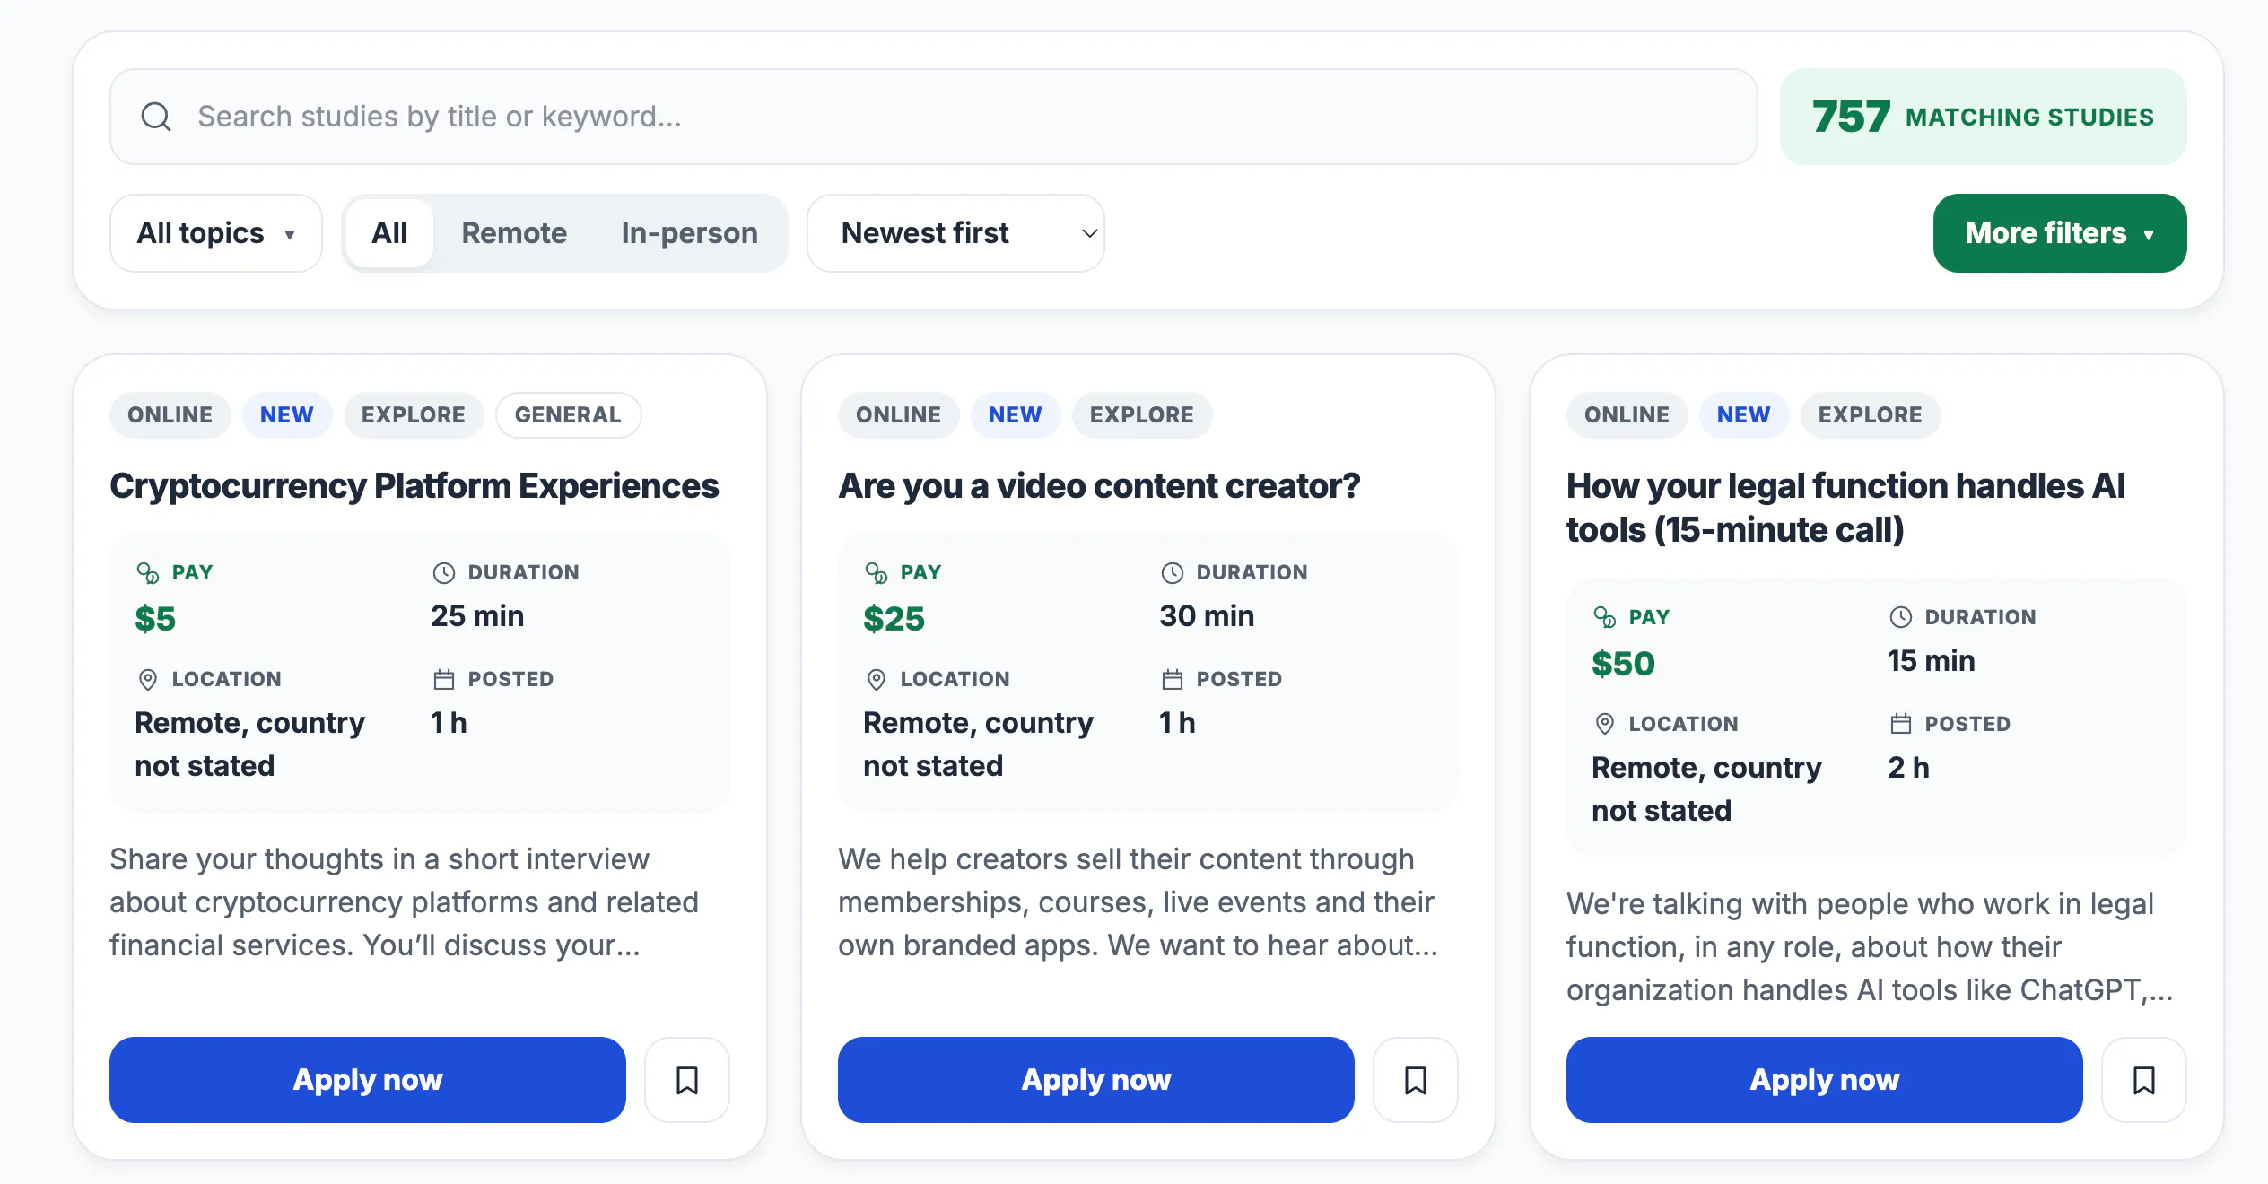Click the '25 min' duration value
Image resolution: width=2268 pixels, height=1184 pixels.
[477, 616]
